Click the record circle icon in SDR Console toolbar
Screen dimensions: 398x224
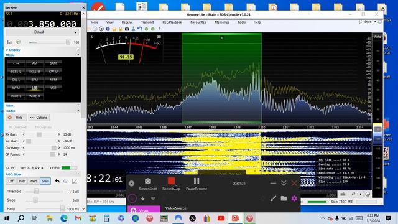tap(101, 29)
